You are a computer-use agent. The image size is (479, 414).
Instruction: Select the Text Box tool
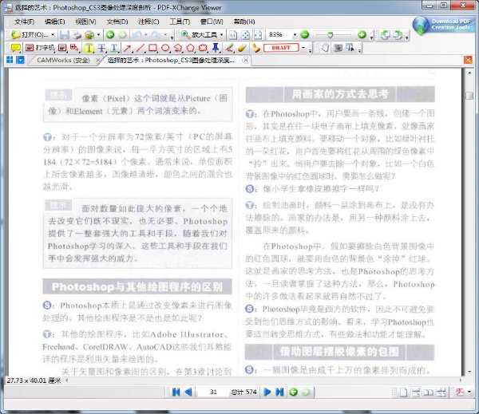click(62, 48)
